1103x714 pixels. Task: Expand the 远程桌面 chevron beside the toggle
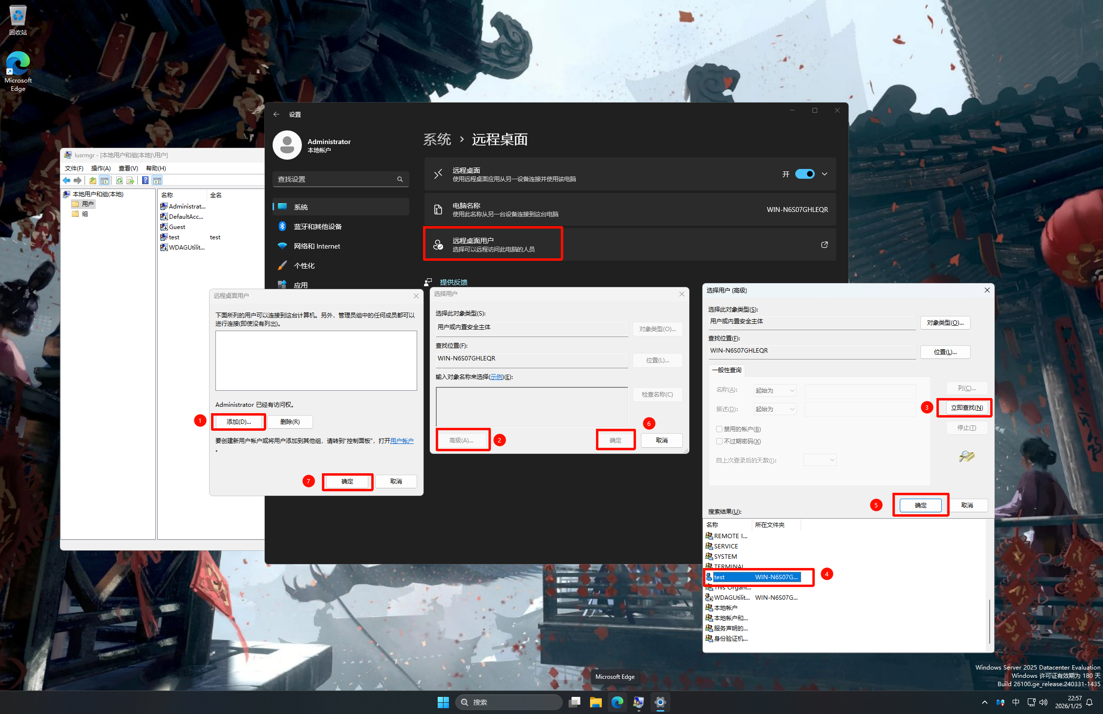click(825, 174)
